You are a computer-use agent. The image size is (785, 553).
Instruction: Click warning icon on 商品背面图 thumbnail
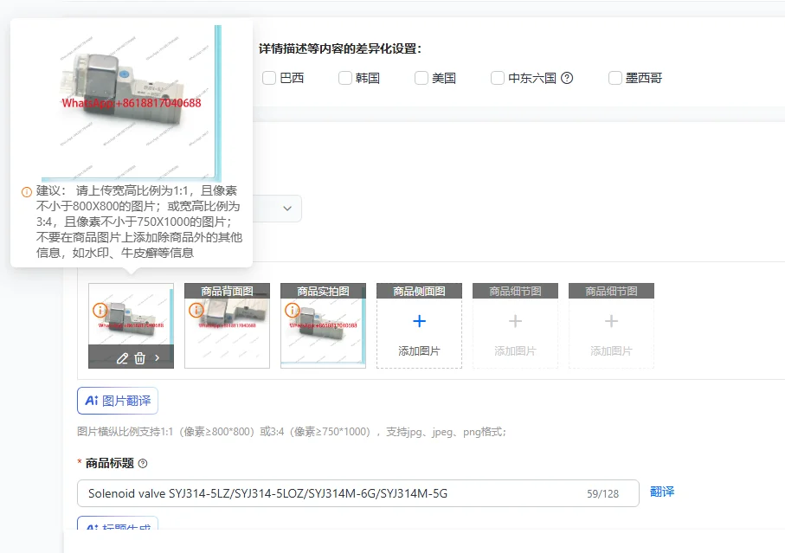click(196, 311)
